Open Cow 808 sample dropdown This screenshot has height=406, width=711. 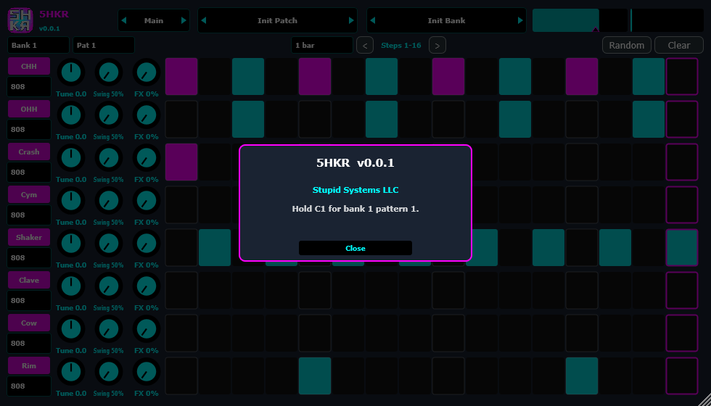pos(29,344)
